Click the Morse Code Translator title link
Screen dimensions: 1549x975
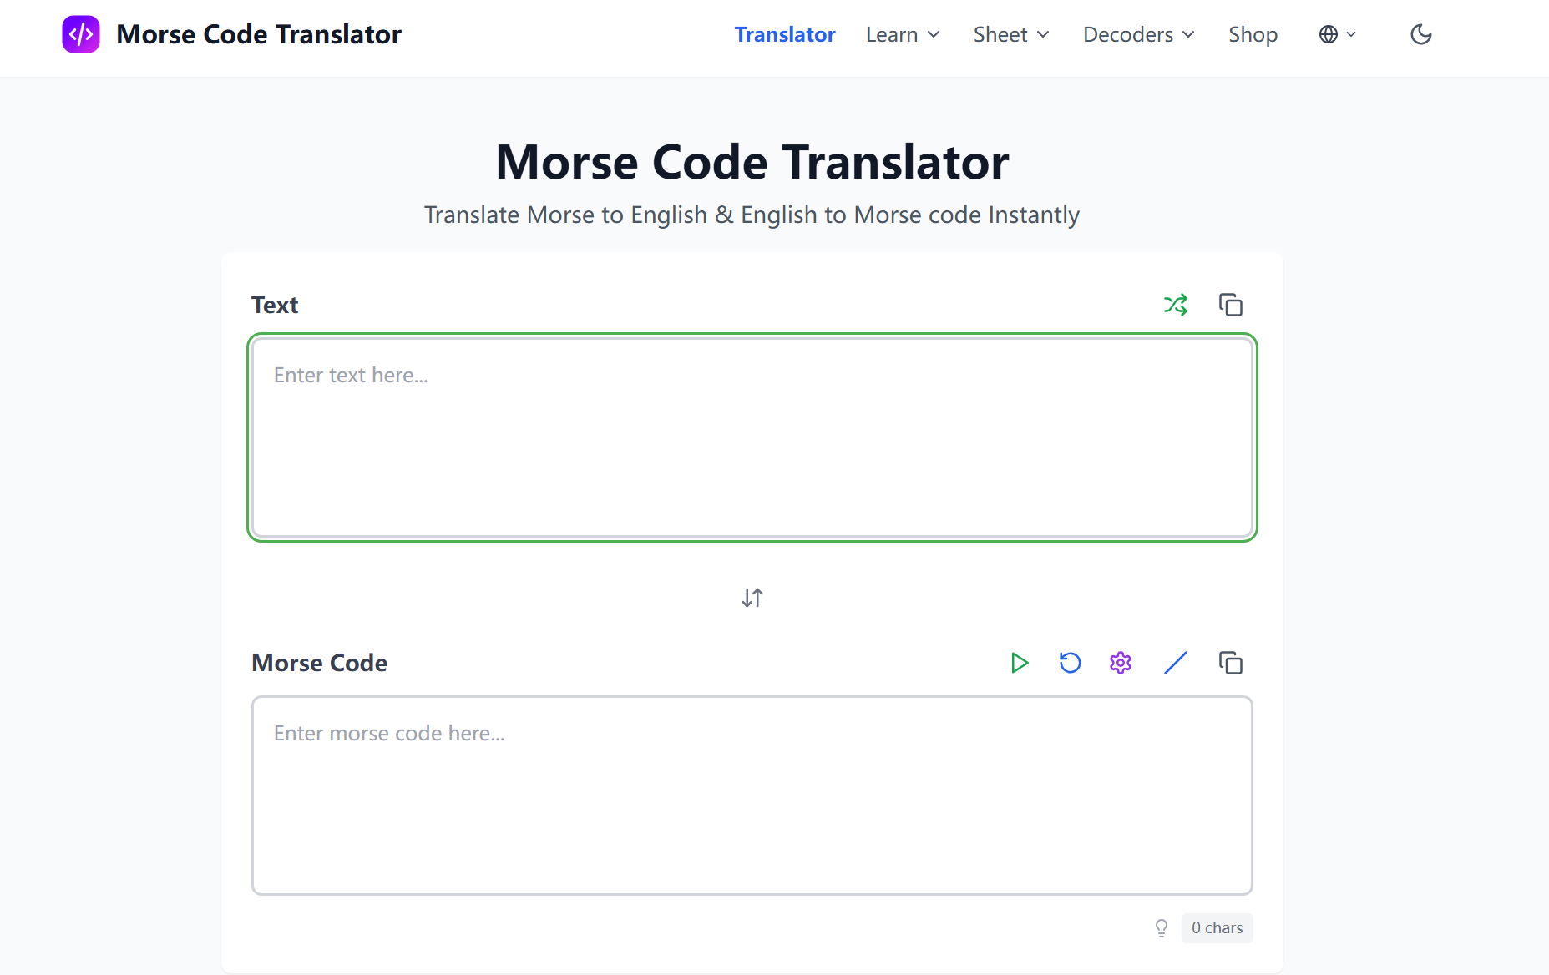(259, 34)
